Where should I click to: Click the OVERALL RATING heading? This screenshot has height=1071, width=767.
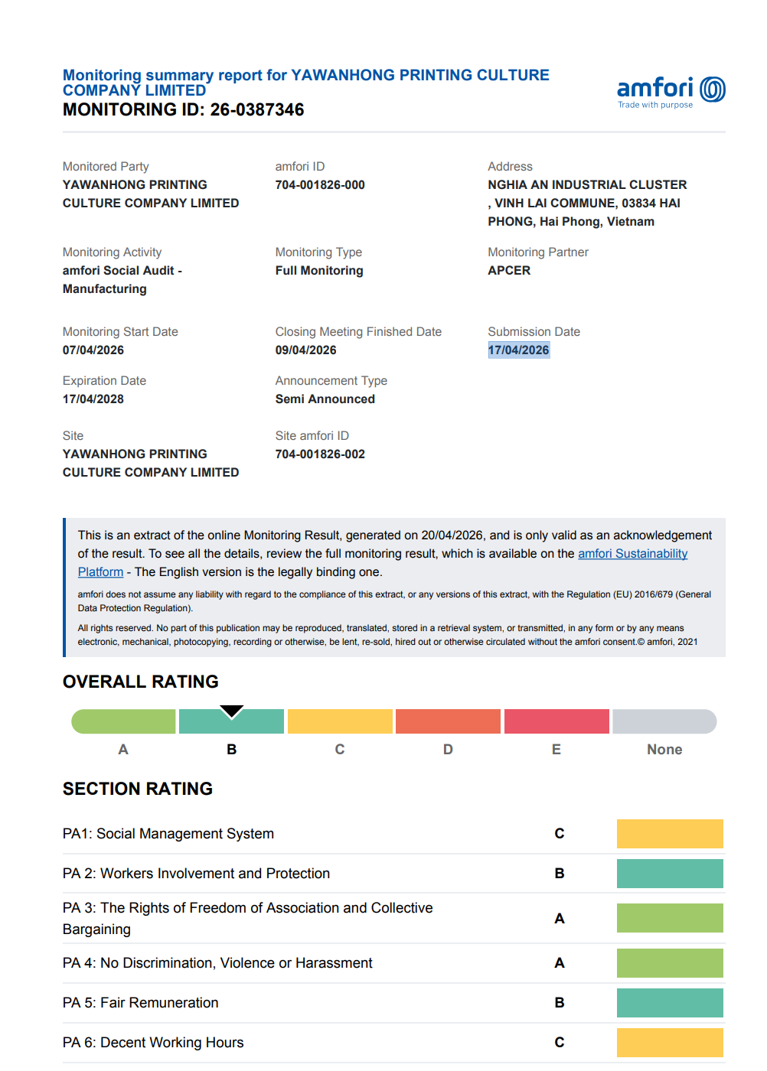[141, 682]
